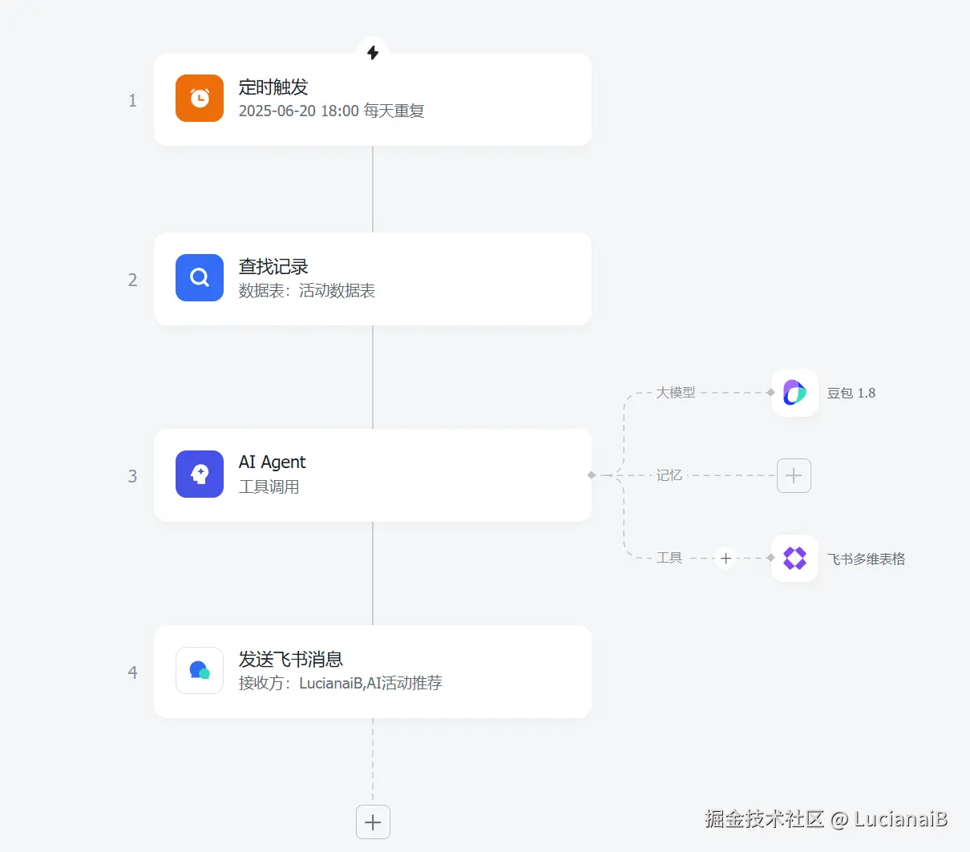Open the 定时触发 step card
Image resolution: width=970 pixels, height=852 pixels.
coord(373,99)
